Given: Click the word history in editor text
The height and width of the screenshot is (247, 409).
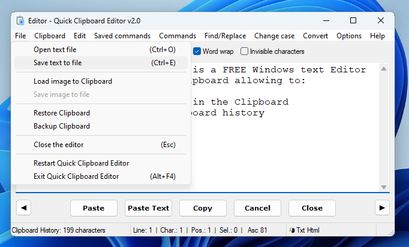Looking at the screenshot, I should [243, 113].
